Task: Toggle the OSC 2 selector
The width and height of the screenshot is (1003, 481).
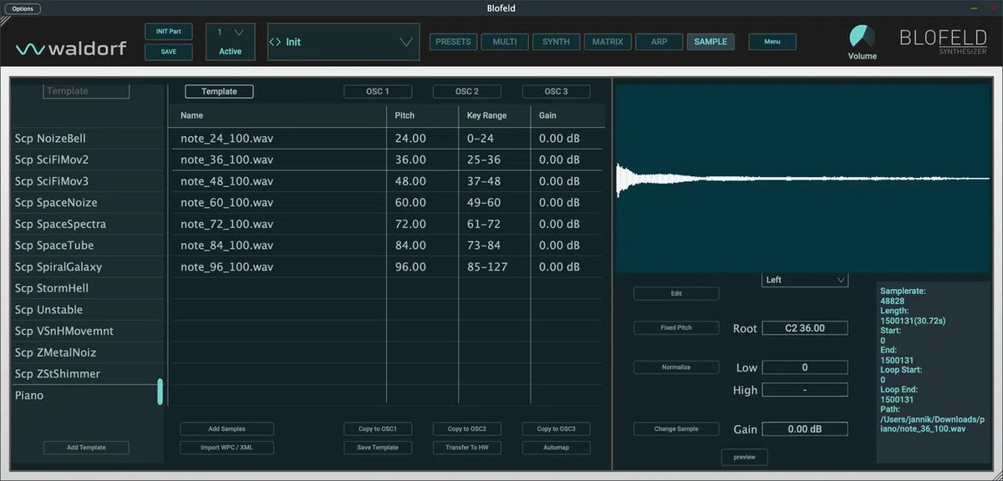Action: pos(466,92)
